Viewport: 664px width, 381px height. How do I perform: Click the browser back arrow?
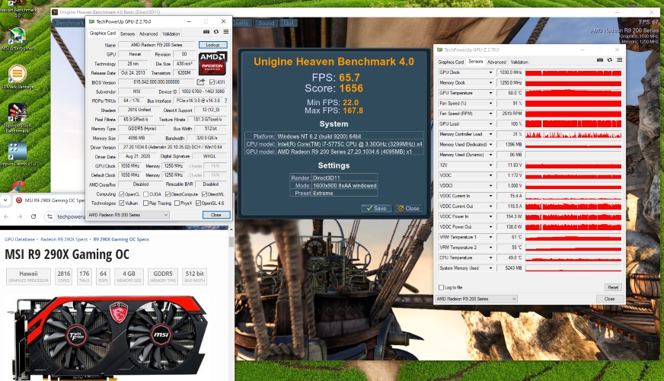click(6, 216)
